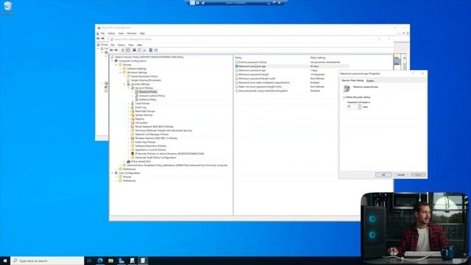Click Forward arrow in Editor toolbar
This screenshot has width=471, height=265.
click(116, 50)
